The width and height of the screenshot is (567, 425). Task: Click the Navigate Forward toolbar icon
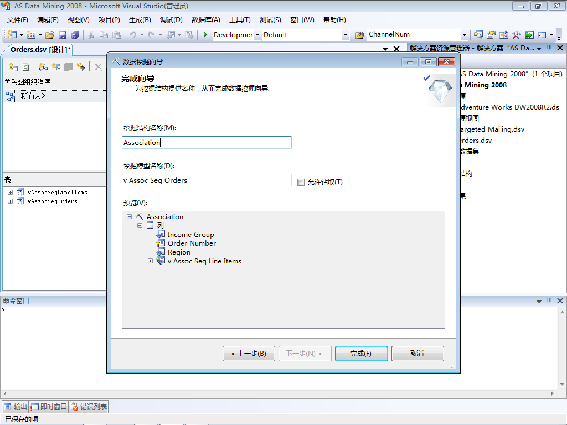[189, 35]
